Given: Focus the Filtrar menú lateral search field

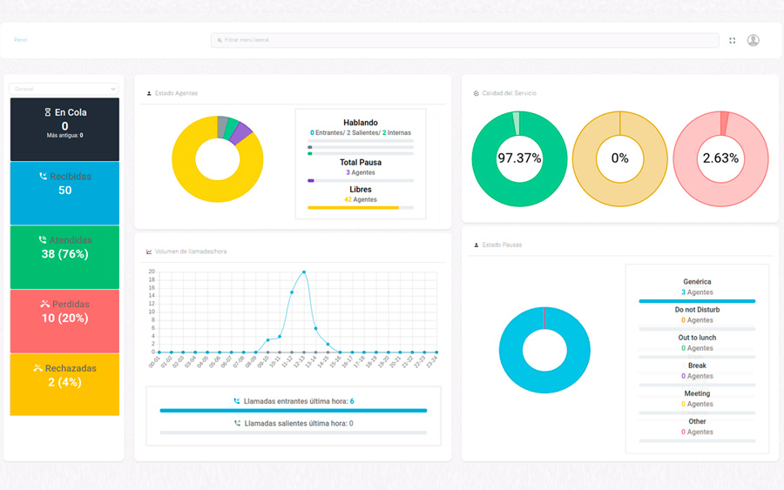Looking at the screenshot, I should [x=464, y=40].
